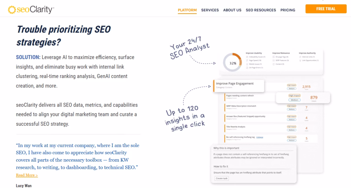Click the Mobile Issues icon
The image size is (351, 188).
coord(246,64)
